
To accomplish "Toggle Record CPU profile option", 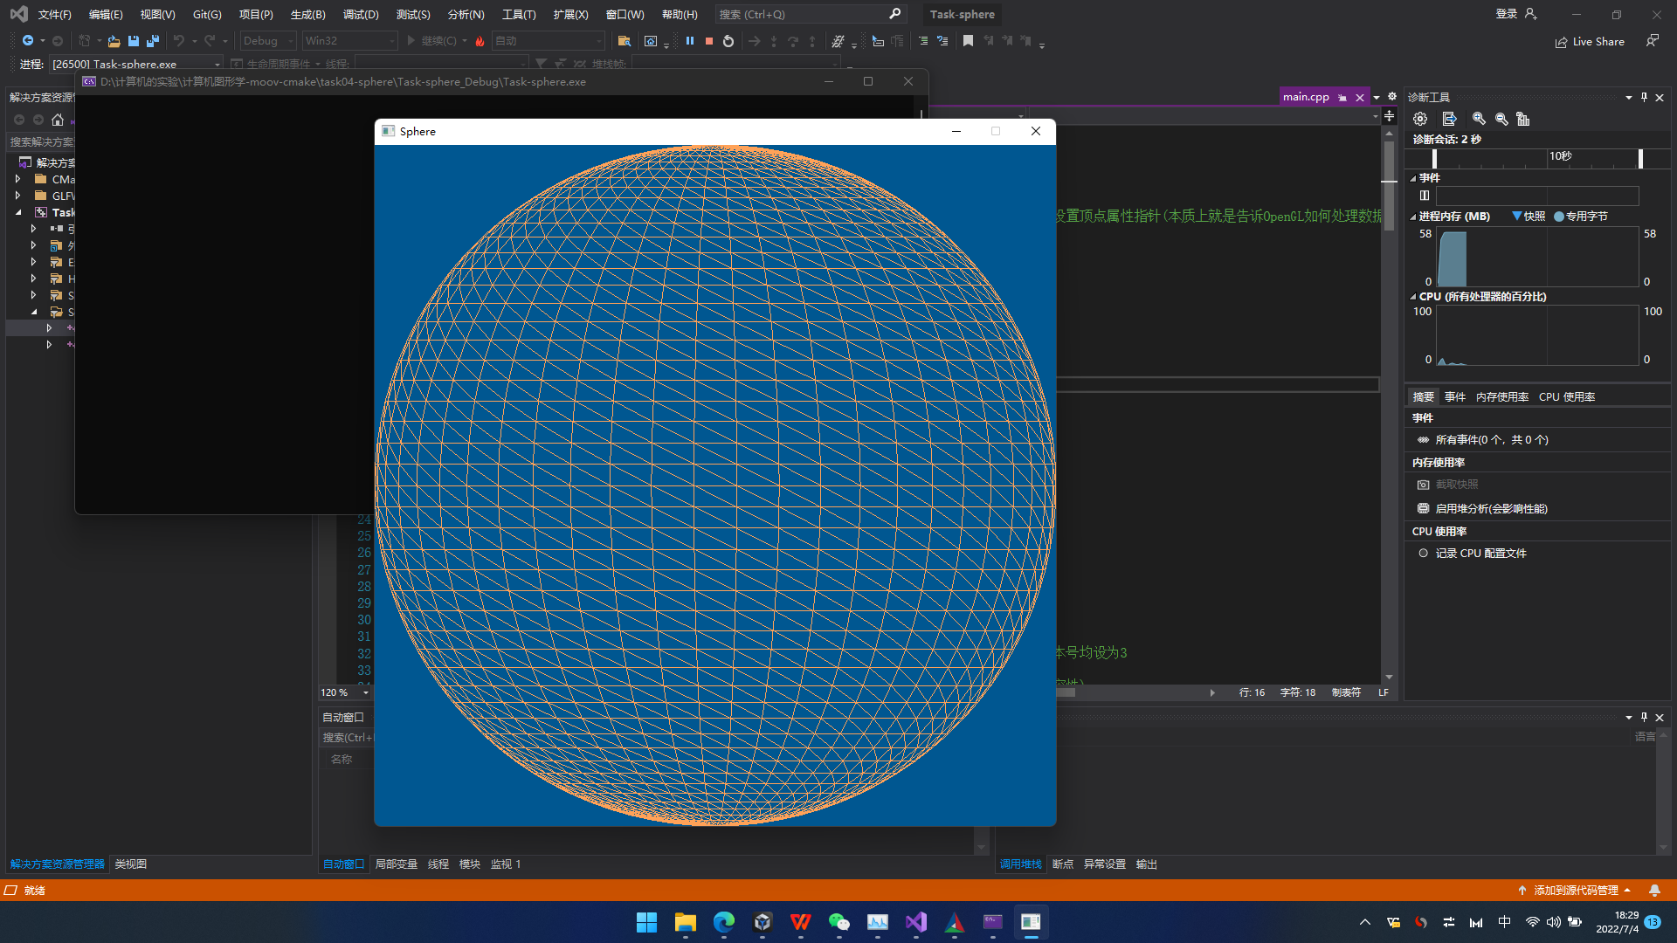I will [1480, 554].
